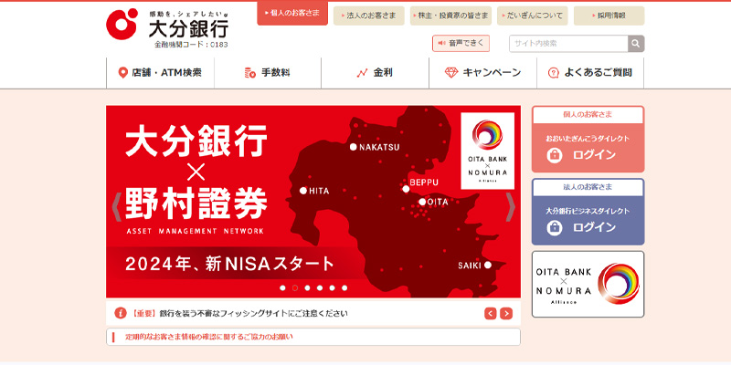Log in to おおいたぎんこうダイレクト

[x=588, y=148]
